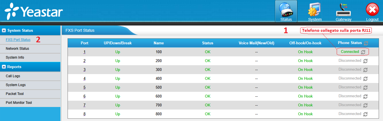The height and width of the screenshot is (121, 383).
Task: Click the FXS Port Status link
Action: 18,40
